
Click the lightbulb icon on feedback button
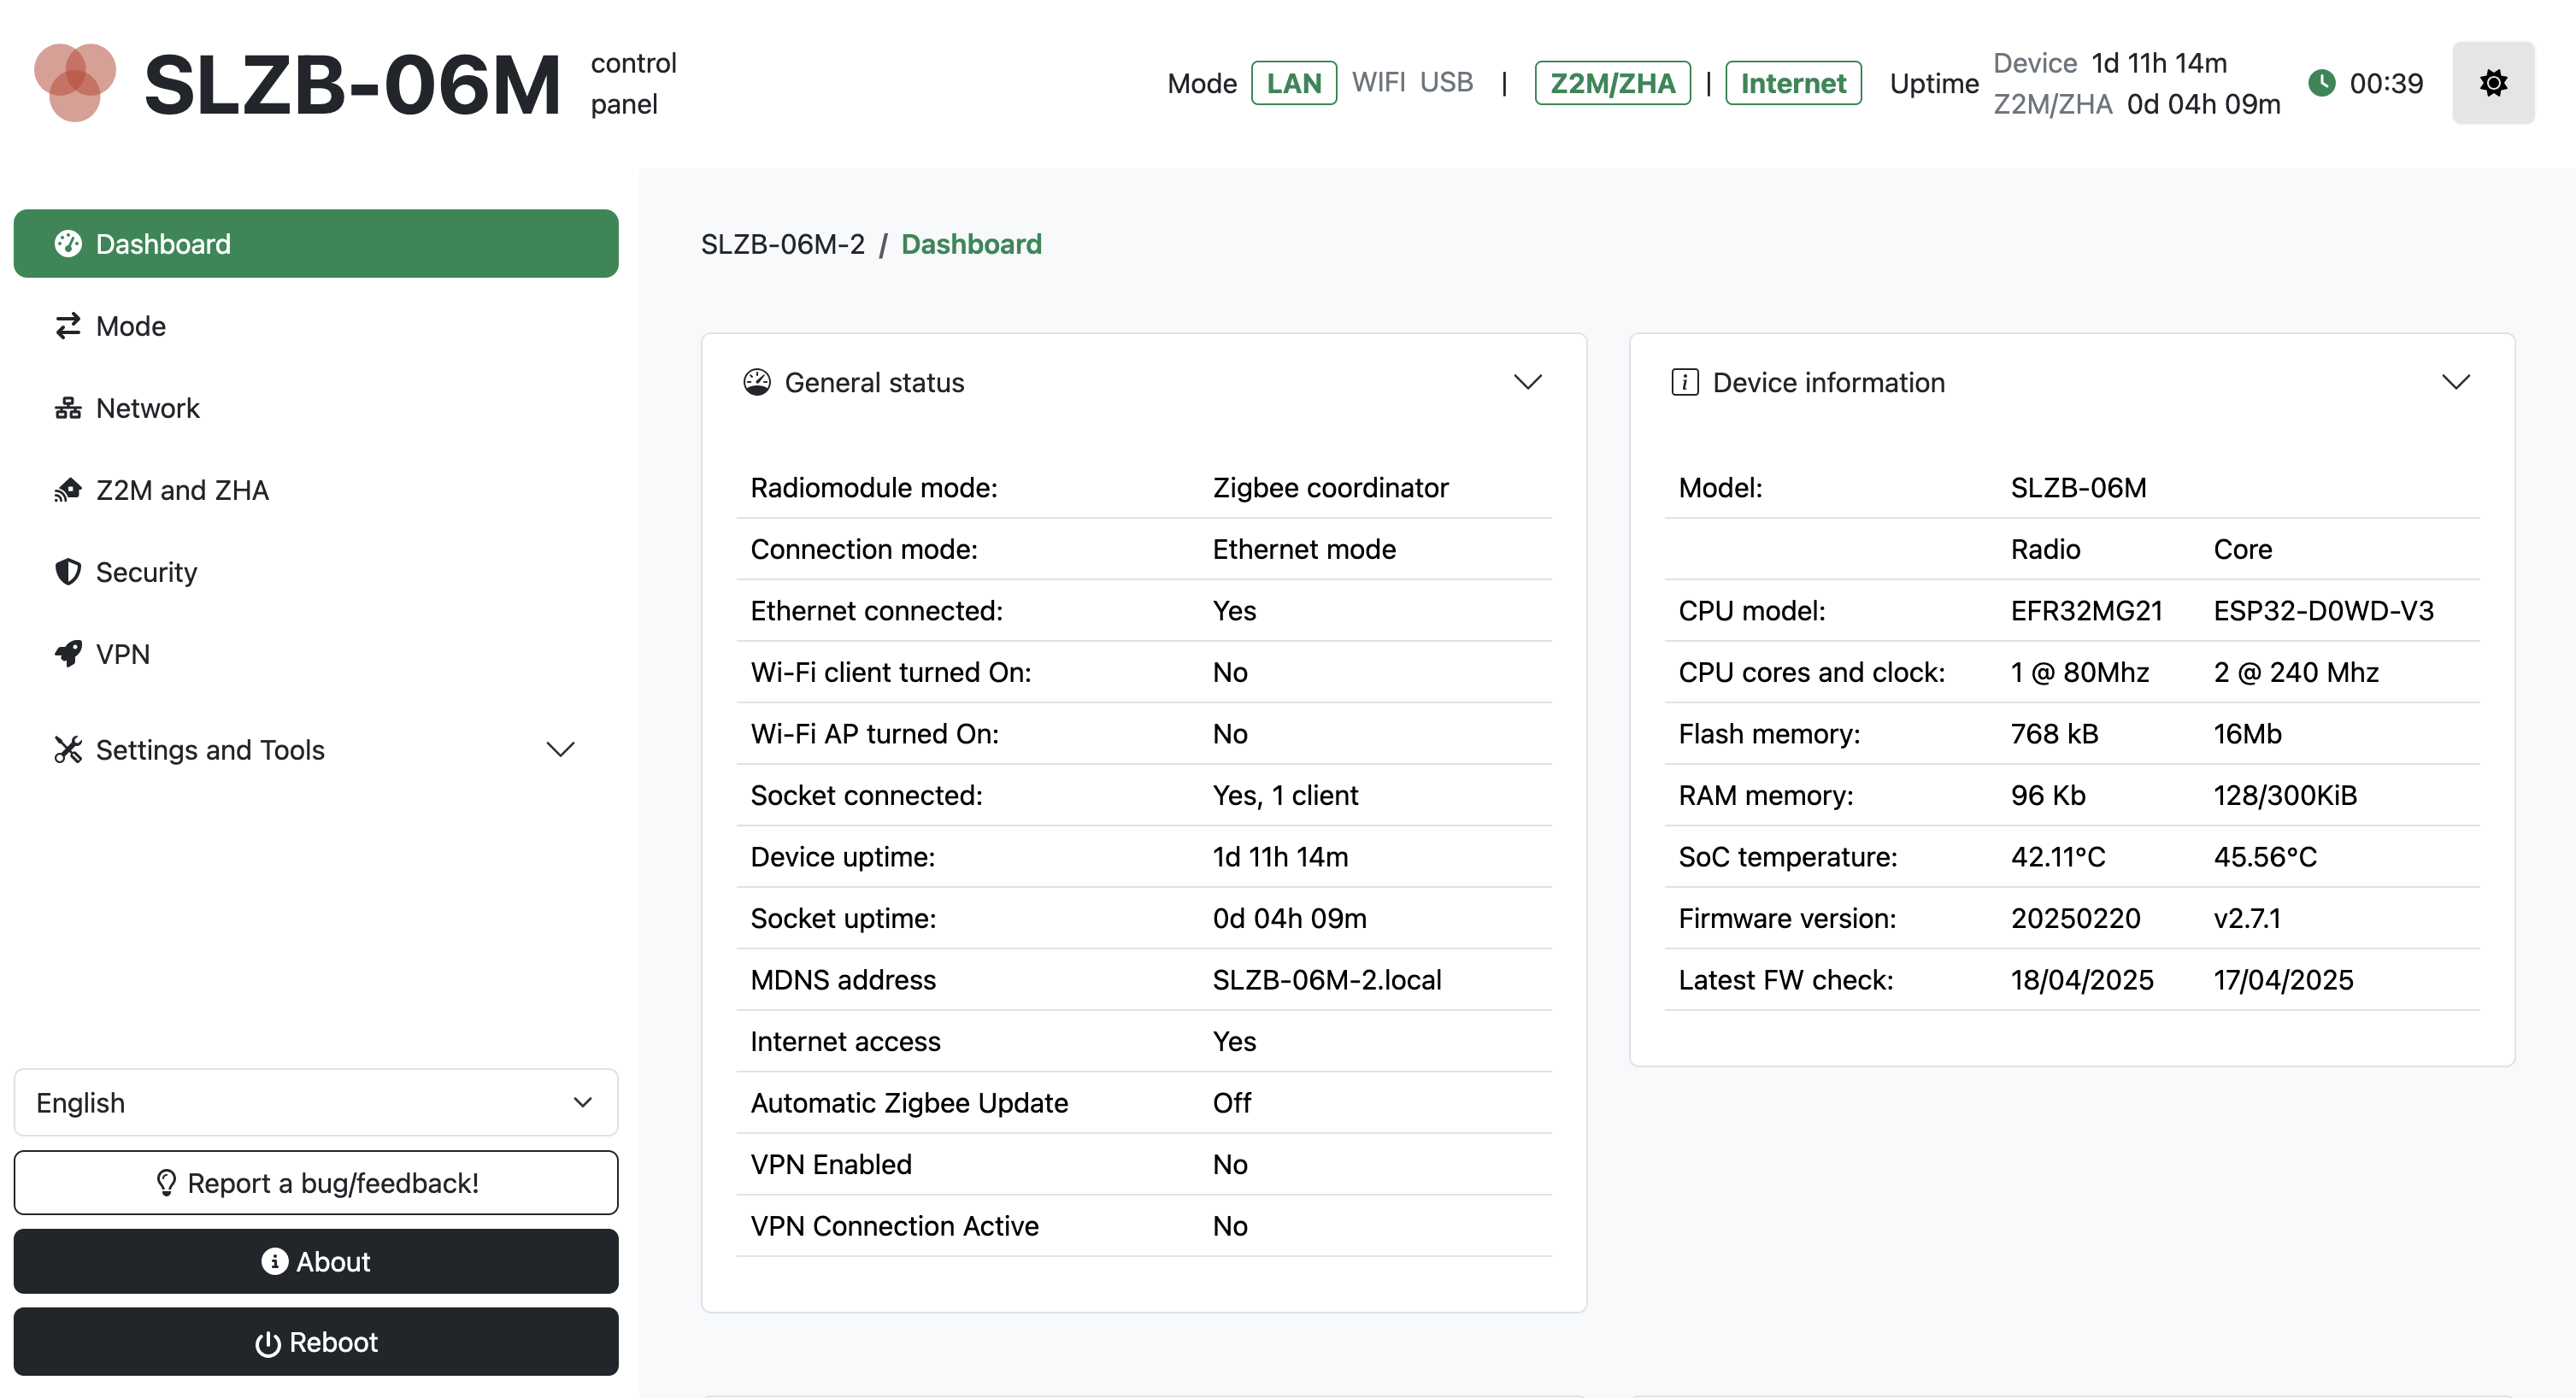[x=166, y=1183]
